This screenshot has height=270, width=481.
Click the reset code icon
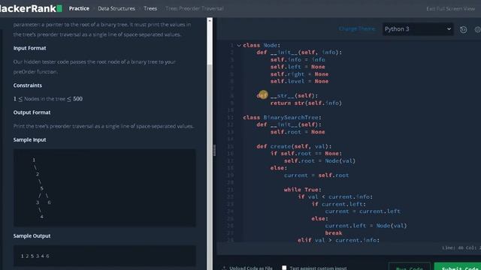pos(463,29)
